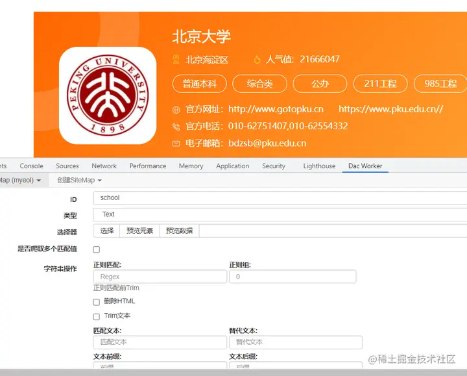The height and width of the screenshot is (376, 467).
Task: Click the phone icon beside 官方电话
Action: point(176,127)
